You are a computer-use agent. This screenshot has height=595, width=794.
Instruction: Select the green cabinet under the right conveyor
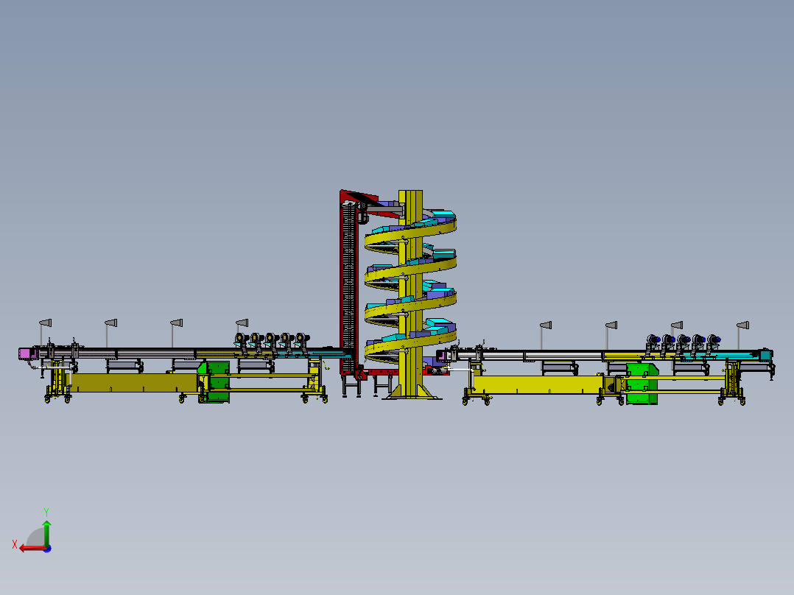click(x=642, y=384)
